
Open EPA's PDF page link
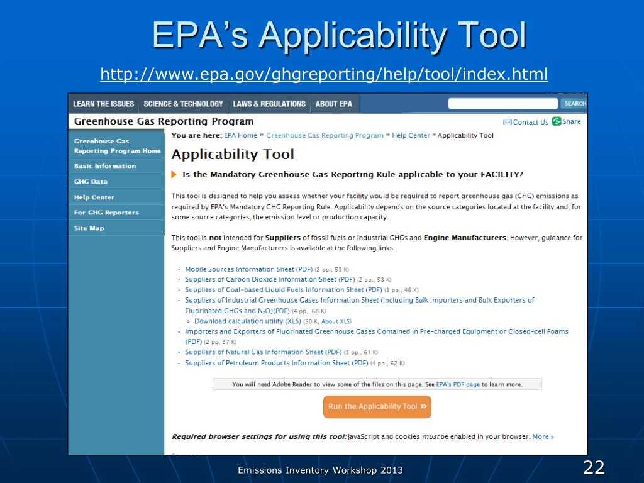point(458,384)
